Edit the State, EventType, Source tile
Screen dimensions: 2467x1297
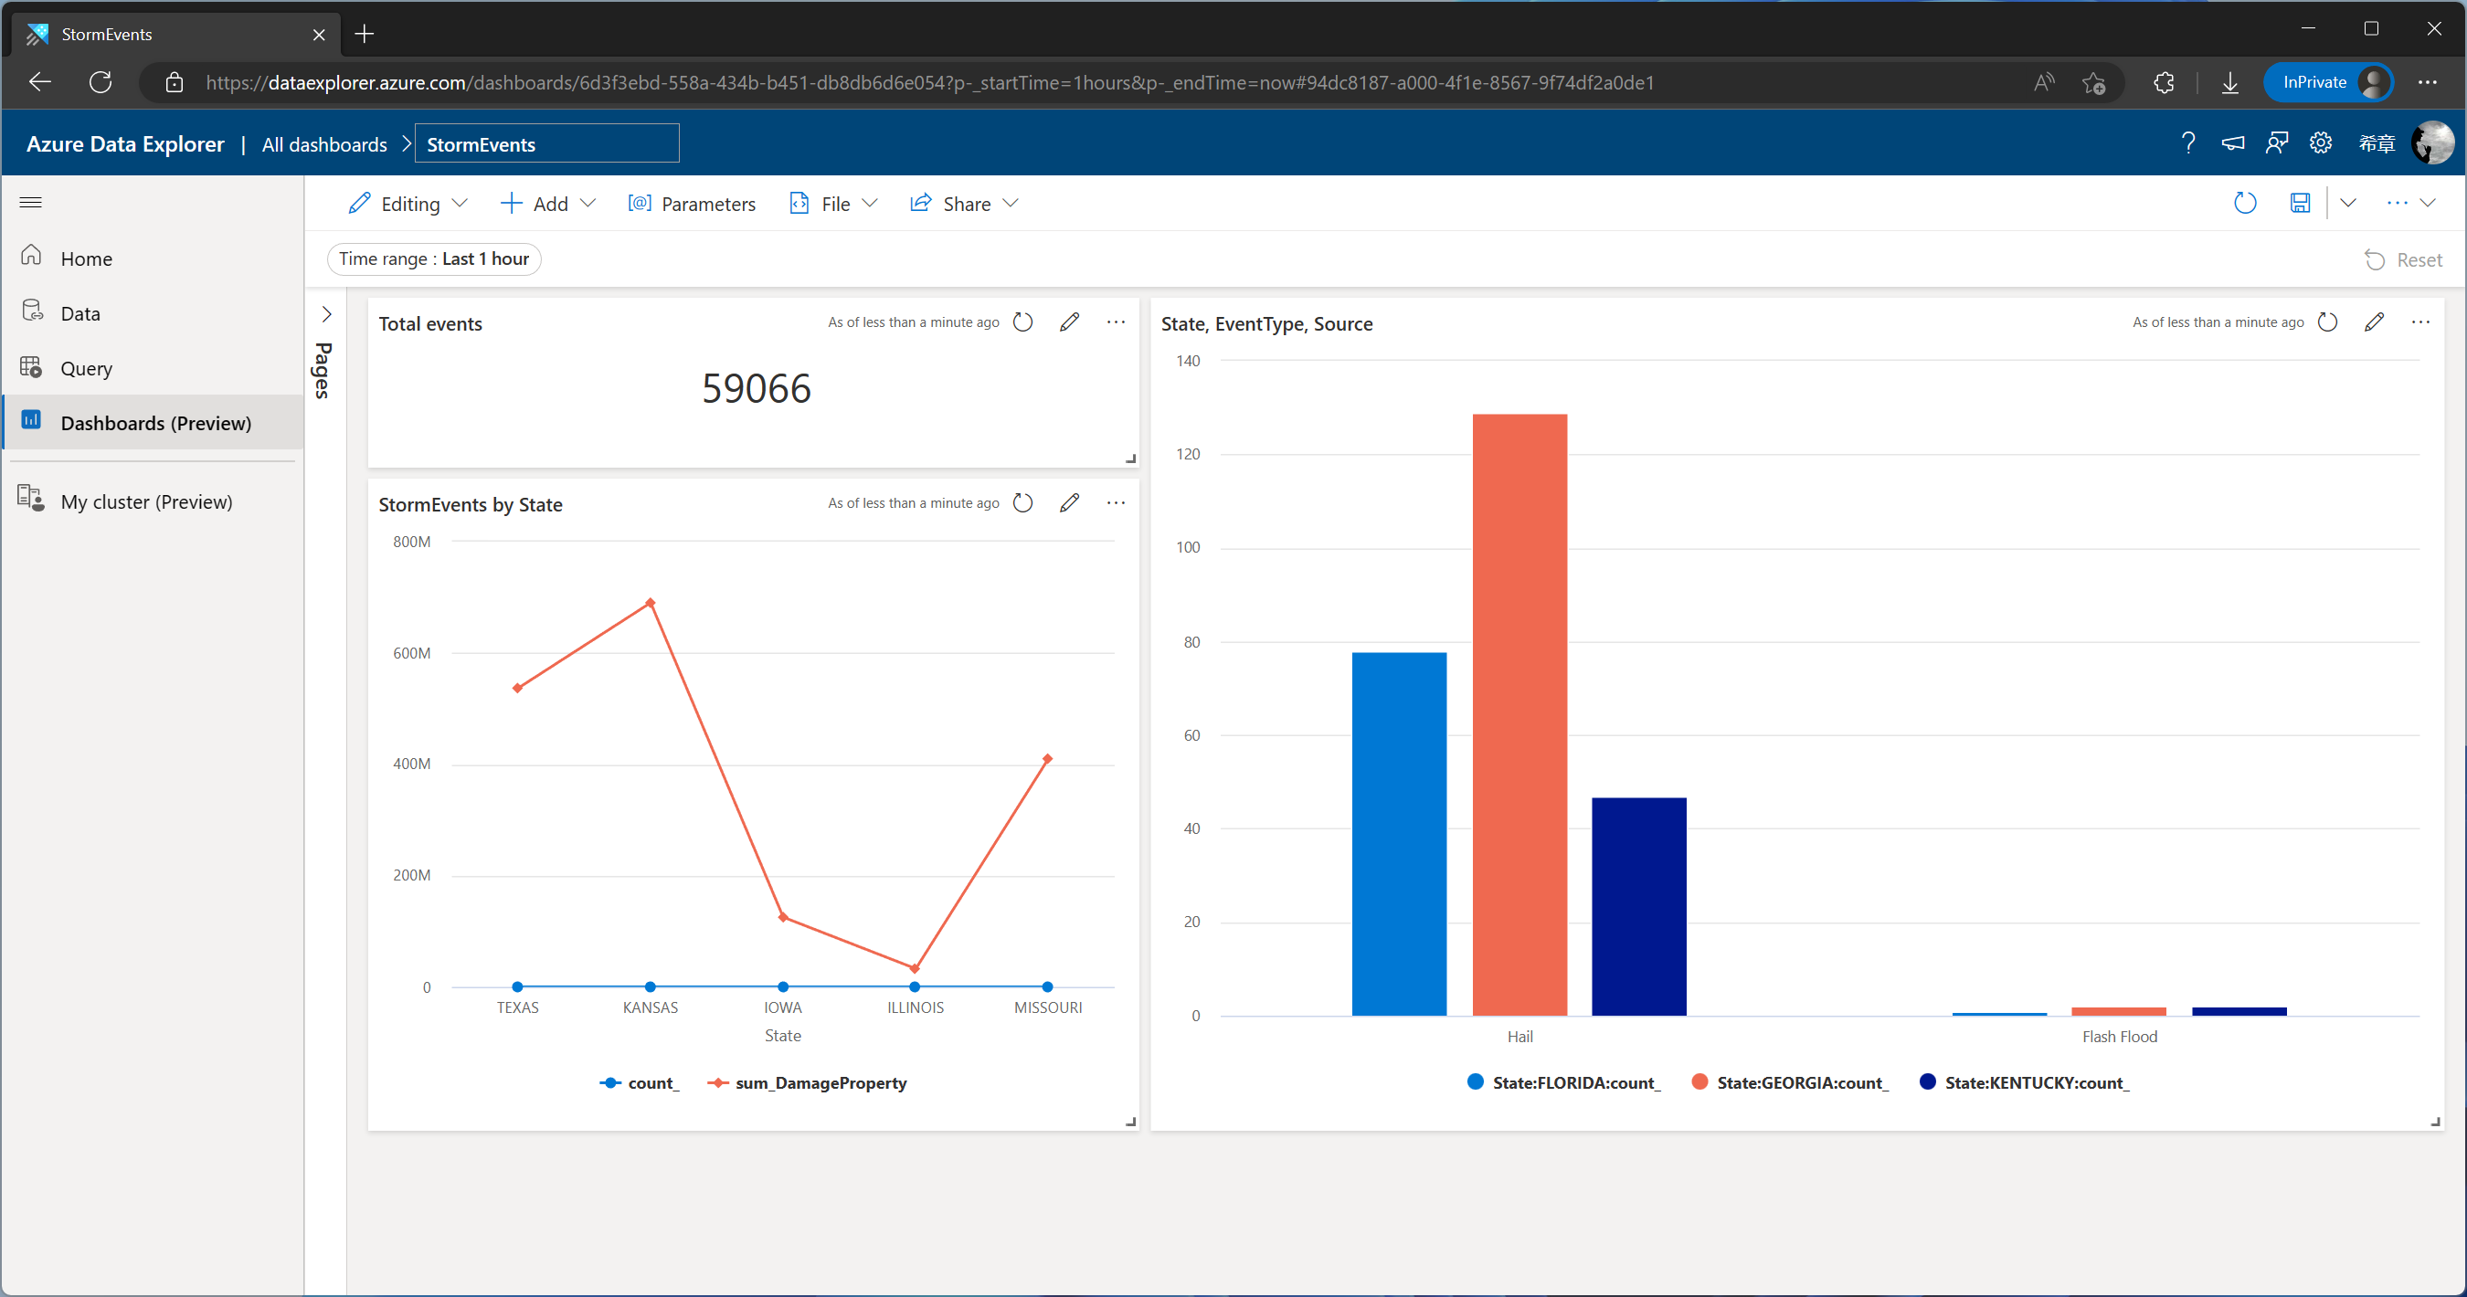point(2374,322)
